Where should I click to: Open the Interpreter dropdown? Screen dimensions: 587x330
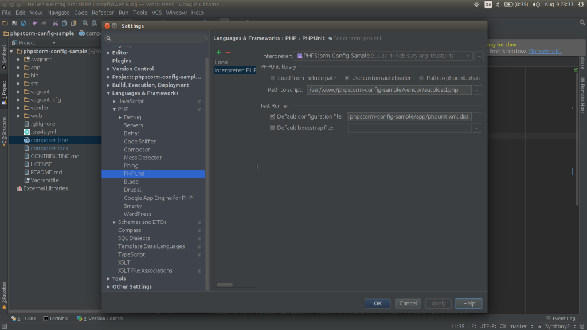tap(468, 56)
